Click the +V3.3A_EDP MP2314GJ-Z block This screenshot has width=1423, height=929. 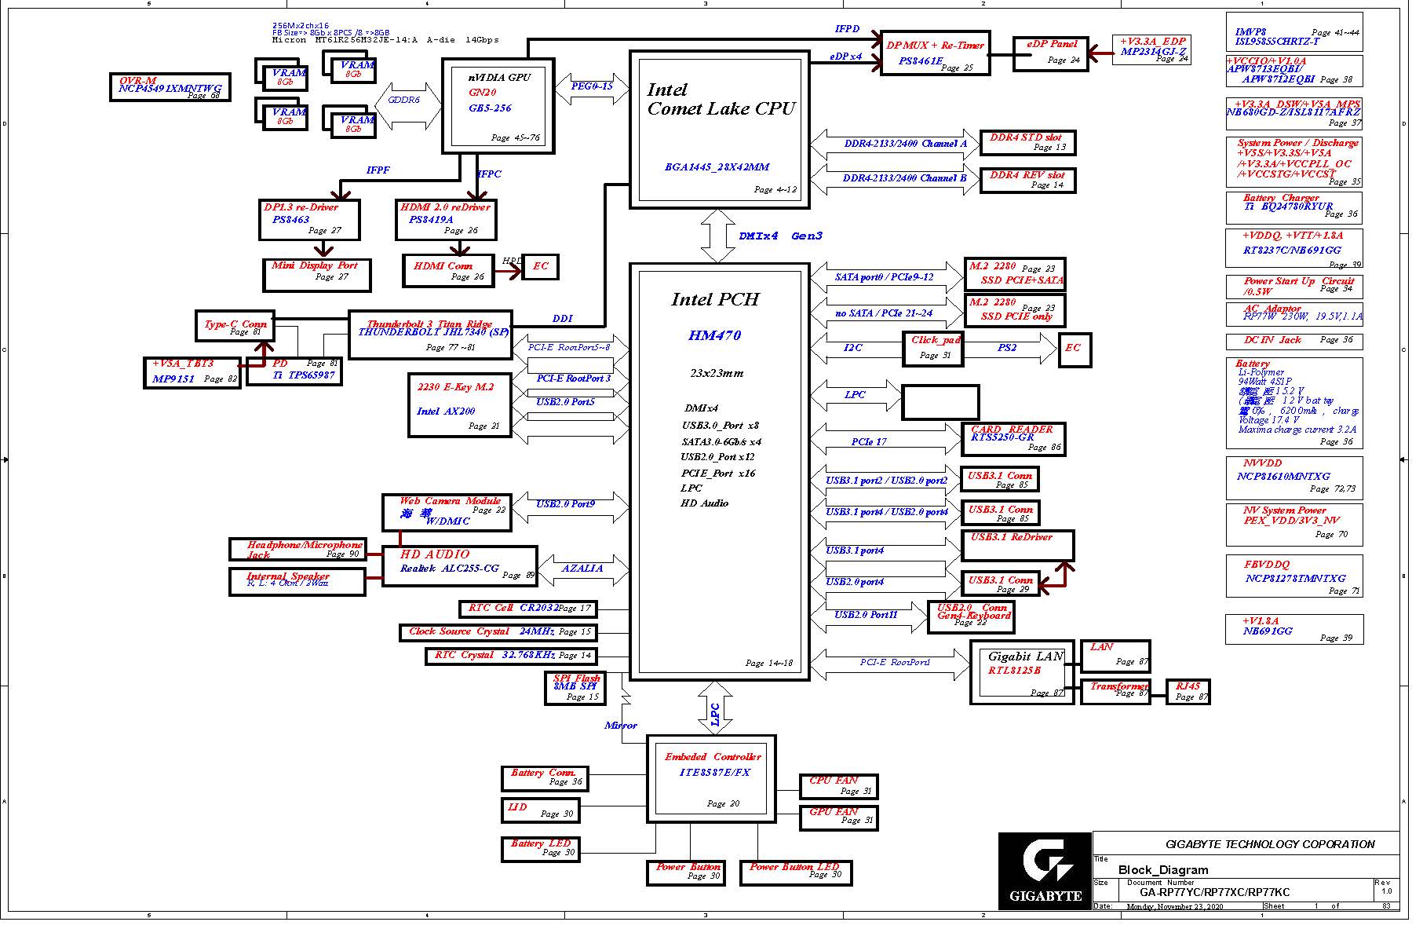1151,49
